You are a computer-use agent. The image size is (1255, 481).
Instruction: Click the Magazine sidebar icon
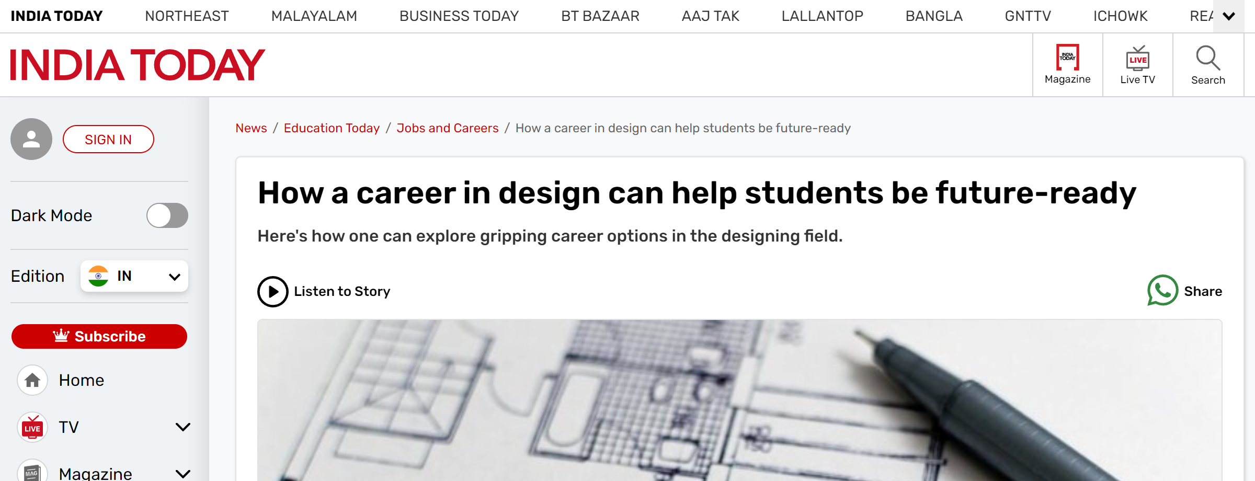(32, 472)
